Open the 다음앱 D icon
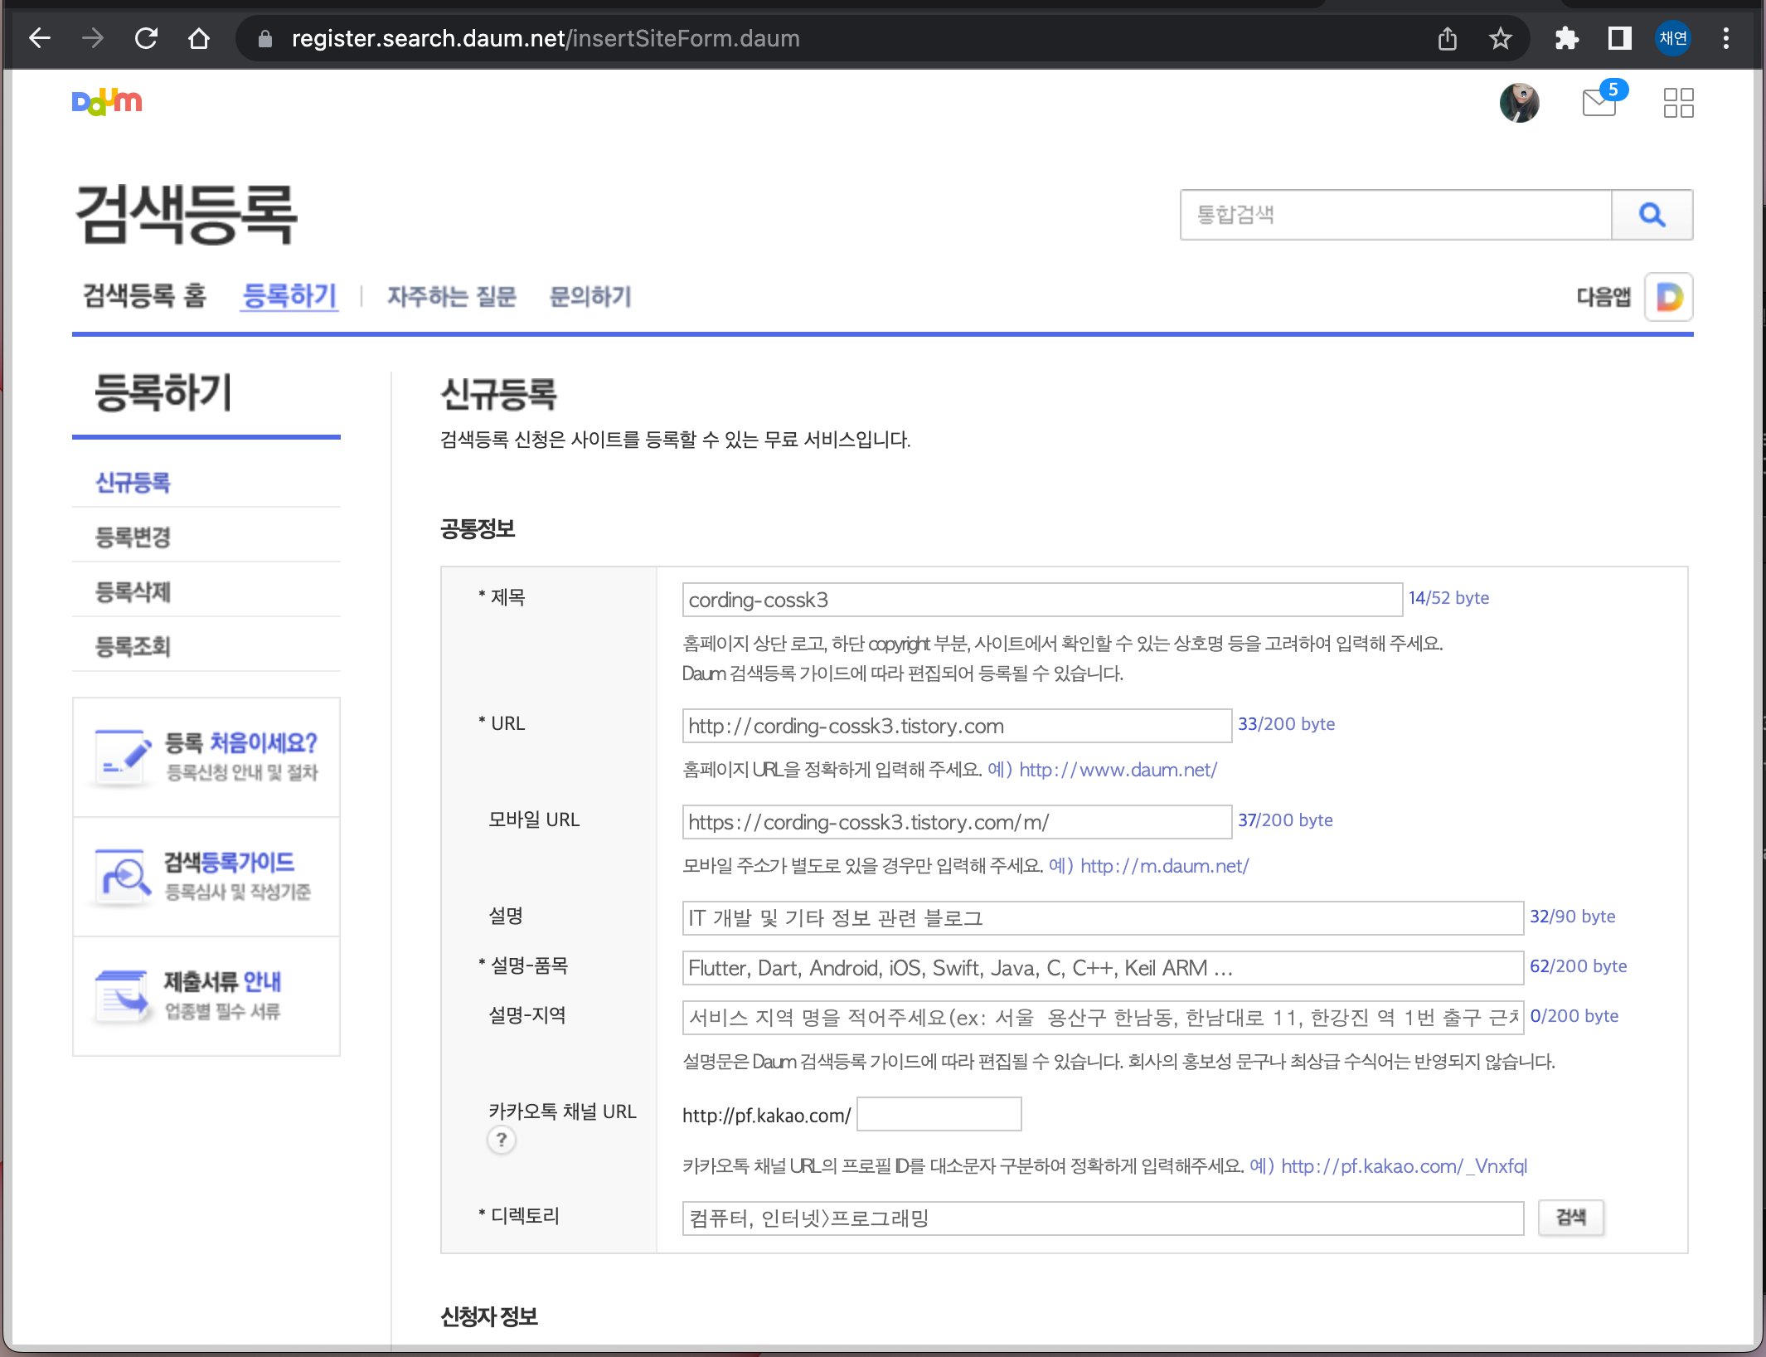The image size is (1766, 1357). (x=1669, y=297)
